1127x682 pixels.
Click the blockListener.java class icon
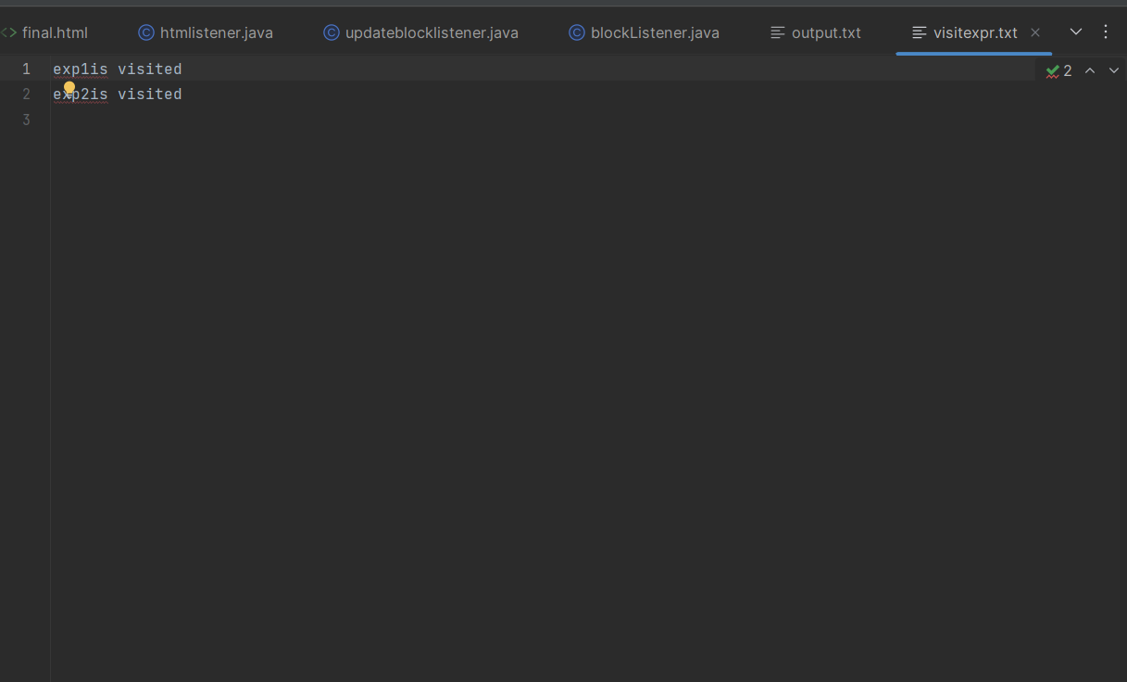[x=576, y=32]
